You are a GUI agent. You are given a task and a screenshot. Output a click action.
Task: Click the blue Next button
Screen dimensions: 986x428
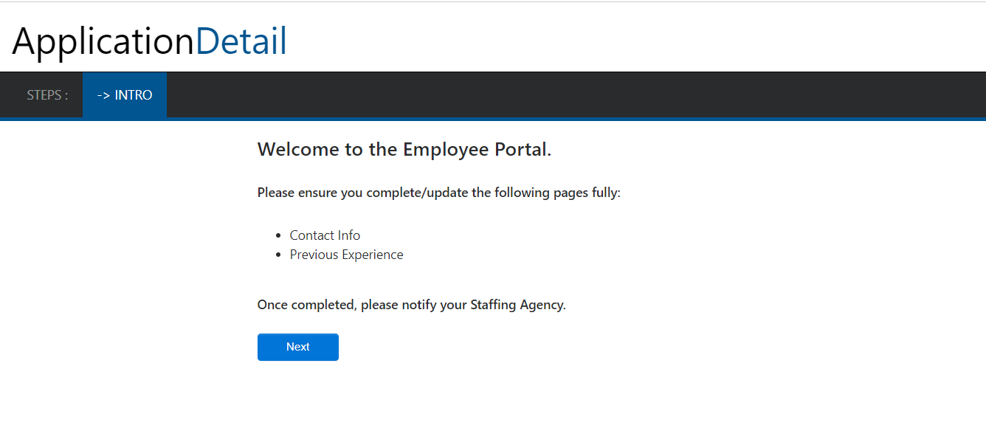298,347
